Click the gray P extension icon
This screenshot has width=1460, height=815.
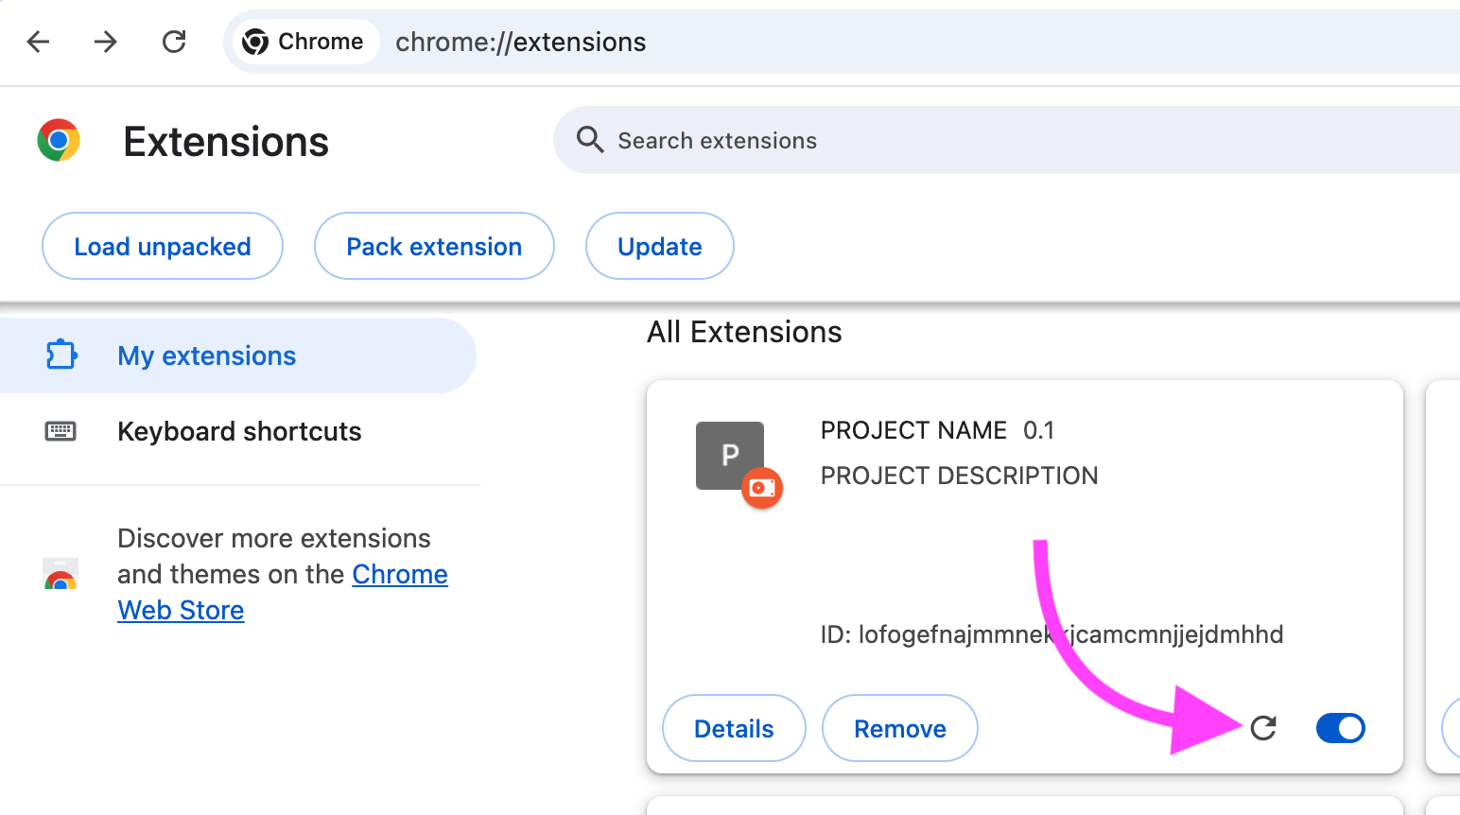tap(723, 450)
